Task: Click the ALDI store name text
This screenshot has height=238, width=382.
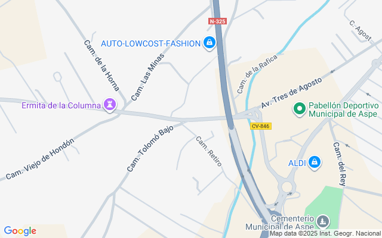Action: point(297,163)
